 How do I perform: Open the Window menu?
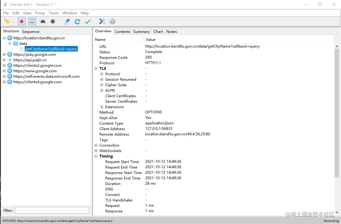tap(70, 13)
